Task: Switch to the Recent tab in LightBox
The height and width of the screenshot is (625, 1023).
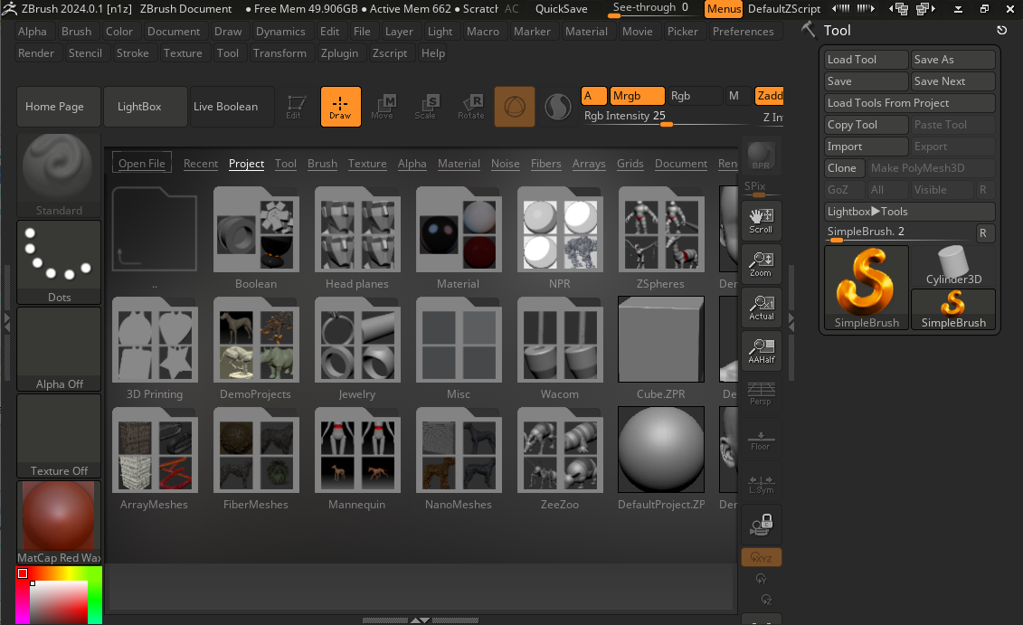Action: (x=200, y=163)
